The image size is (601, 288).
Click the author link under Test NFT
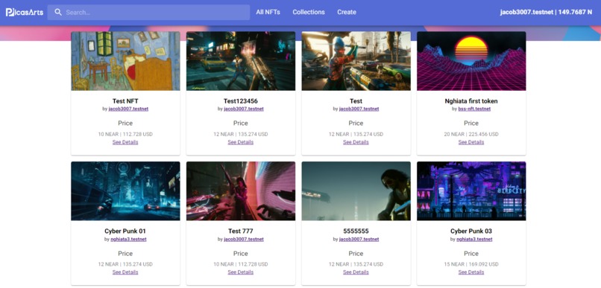coord(128,109)
